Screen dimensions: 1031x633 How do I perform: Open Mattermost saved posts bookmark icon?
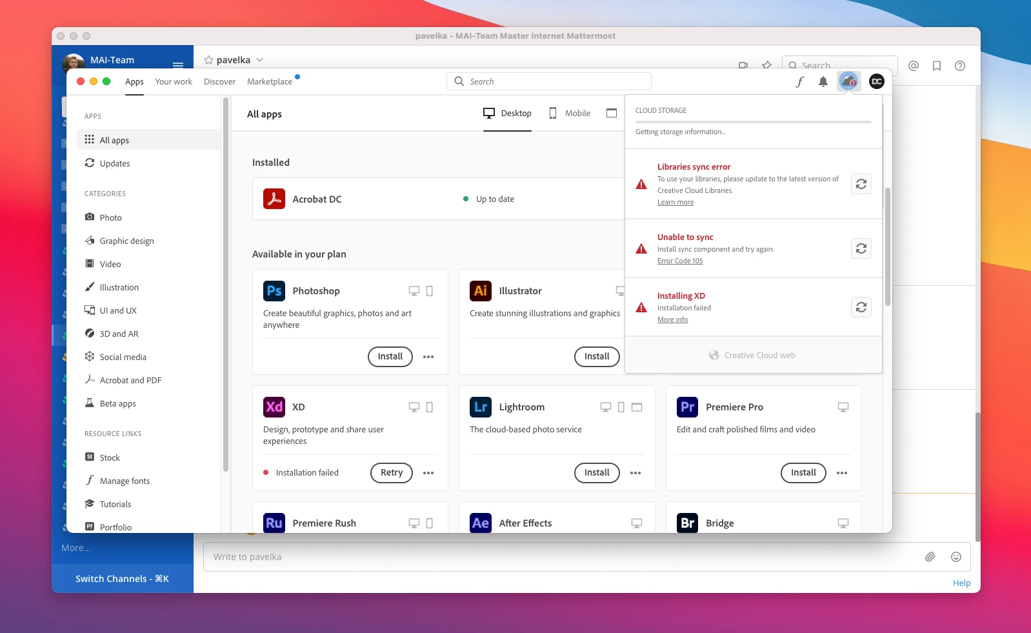pyautogui.click(x=937, y=66)
